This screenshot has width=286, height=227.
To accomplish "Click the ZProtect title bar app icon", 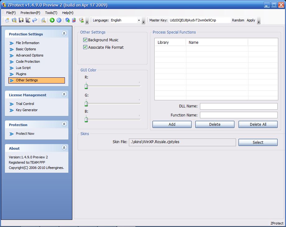I will pos(4,5).
